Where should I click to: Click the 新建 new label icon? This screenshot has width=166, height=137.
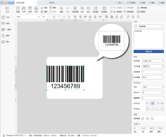tap(18, 8)
